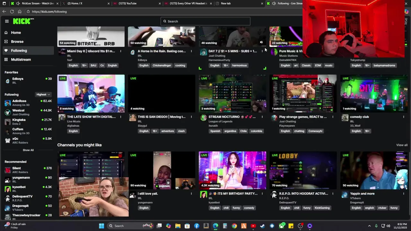The width and height of the screenshot is (411, 231).
Task: Refresh the page
Action: tap(12, 12)
